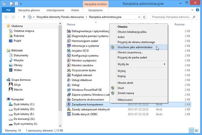The height and width of the screenshot is (135, 202).
Task: Select Muzyka library in the tree
Action: point(19,60)
